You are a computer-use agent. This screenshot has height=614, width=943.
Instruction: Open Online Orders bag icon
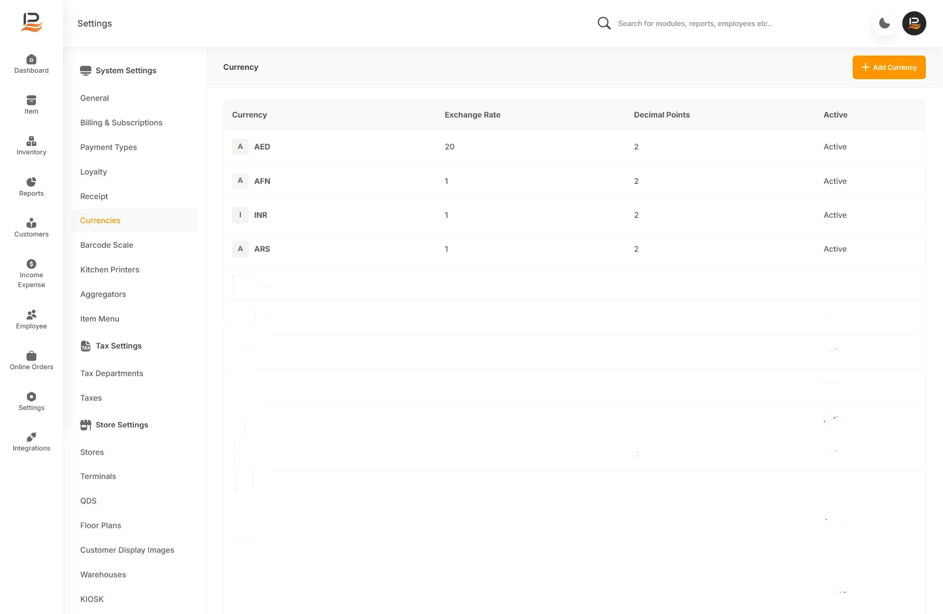pyautogui.click(x=31, y=355)
